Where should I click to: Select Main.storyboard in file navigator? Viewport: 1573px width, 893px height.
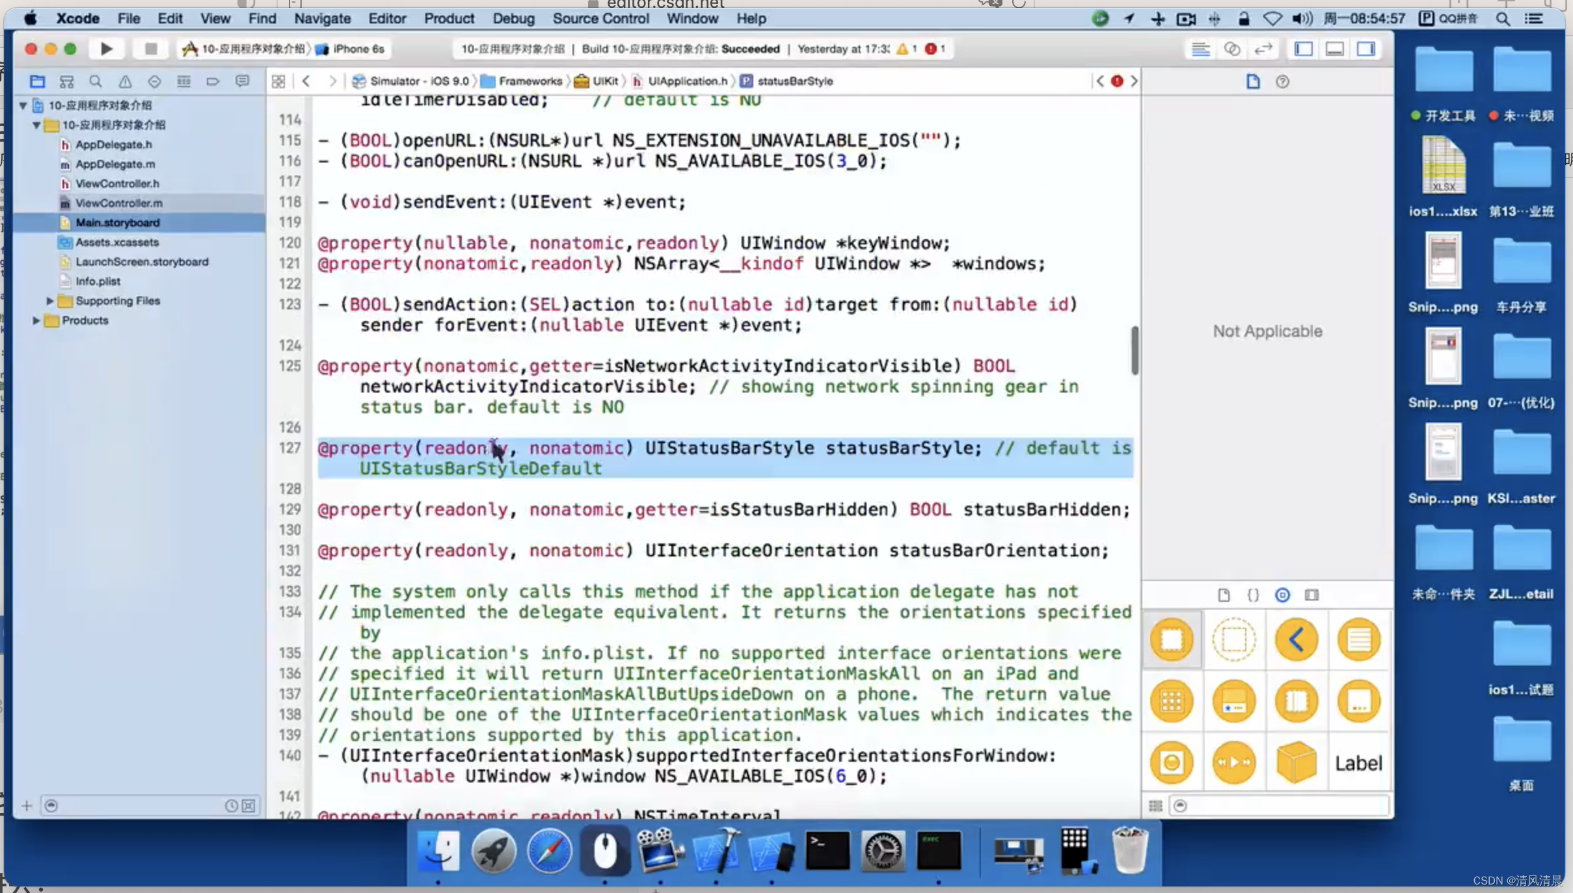pyautogui.click(x=118, y=222)
